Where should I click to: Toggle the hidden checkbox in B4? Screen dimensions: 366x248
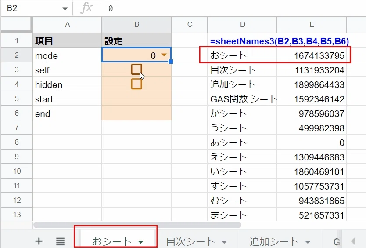point(136,84)
